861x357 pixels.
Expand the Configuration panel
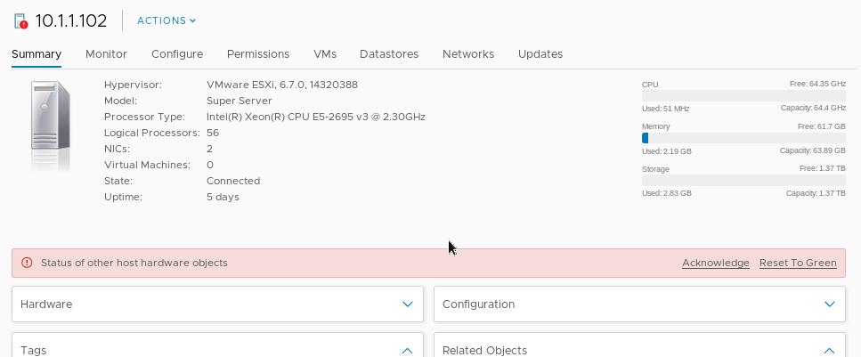coord(830,304)
